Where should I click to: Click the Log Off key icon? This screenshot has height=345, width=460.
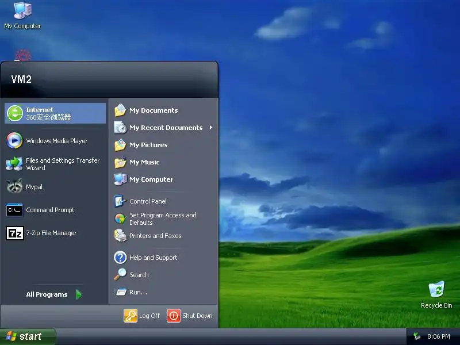point(131,316)
